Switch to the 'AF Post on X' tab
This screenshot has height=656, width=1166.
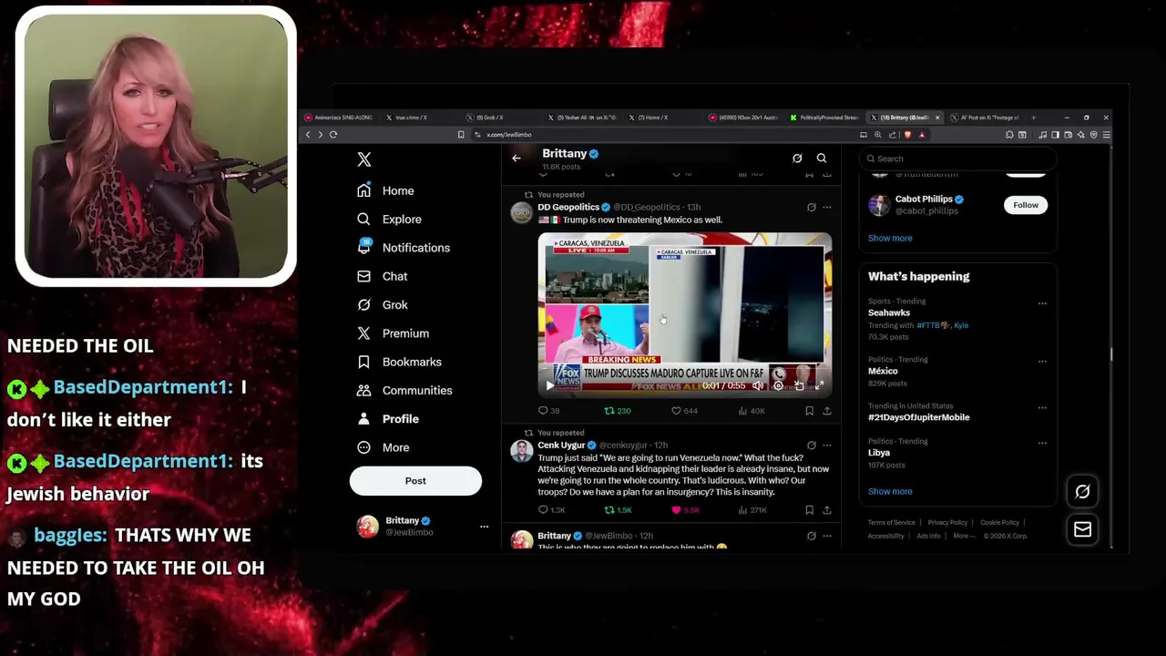coord(987,118)
